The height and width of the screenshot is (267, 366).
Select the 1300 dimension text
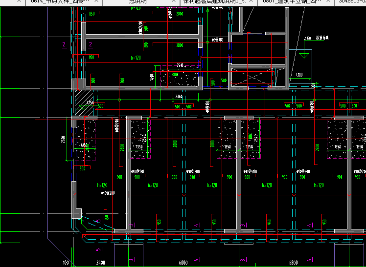(x=299, y=75)
